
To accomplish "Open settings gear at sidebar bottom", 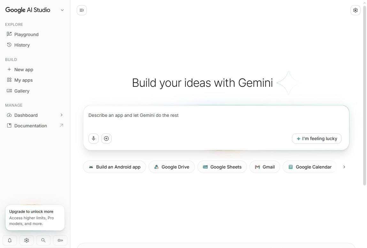I will (x=27, y=240).
